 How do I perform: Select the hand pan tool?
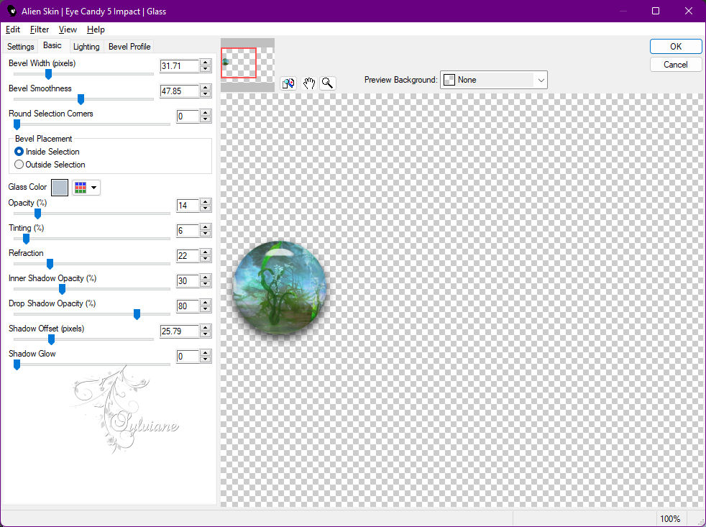pyautogui.click(x=308, y=83)
